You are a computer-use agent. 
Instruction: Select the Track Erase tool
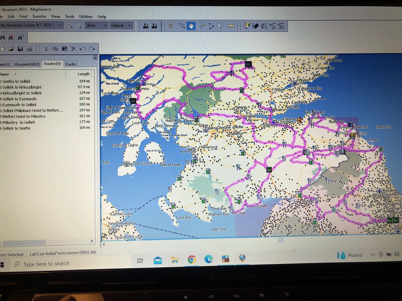click(x=255, y=26)
